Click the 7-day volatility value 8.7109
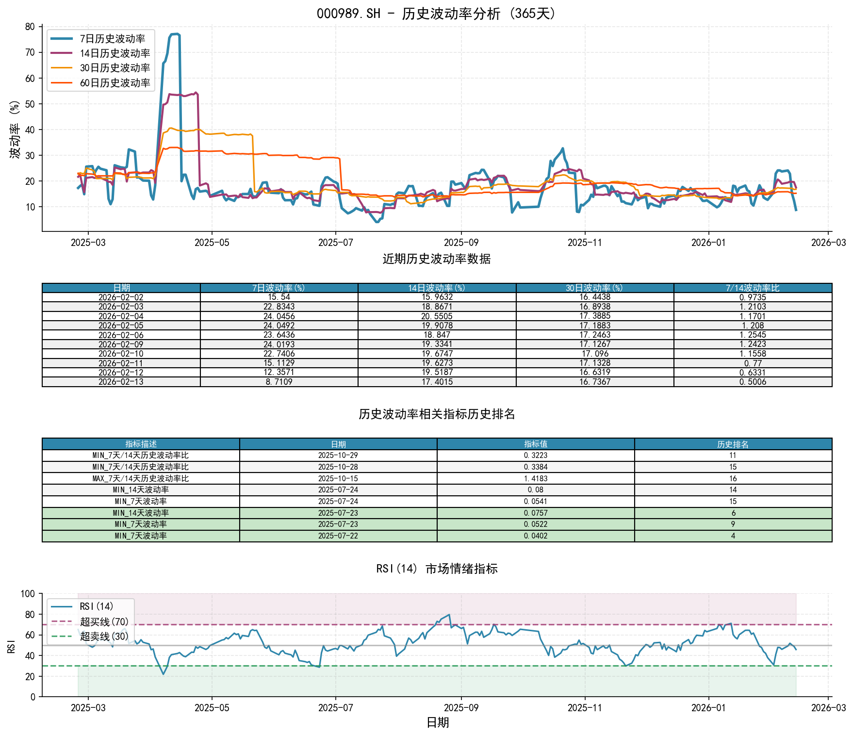The width and height of the screenshot is (853, 735). [279, 382]
